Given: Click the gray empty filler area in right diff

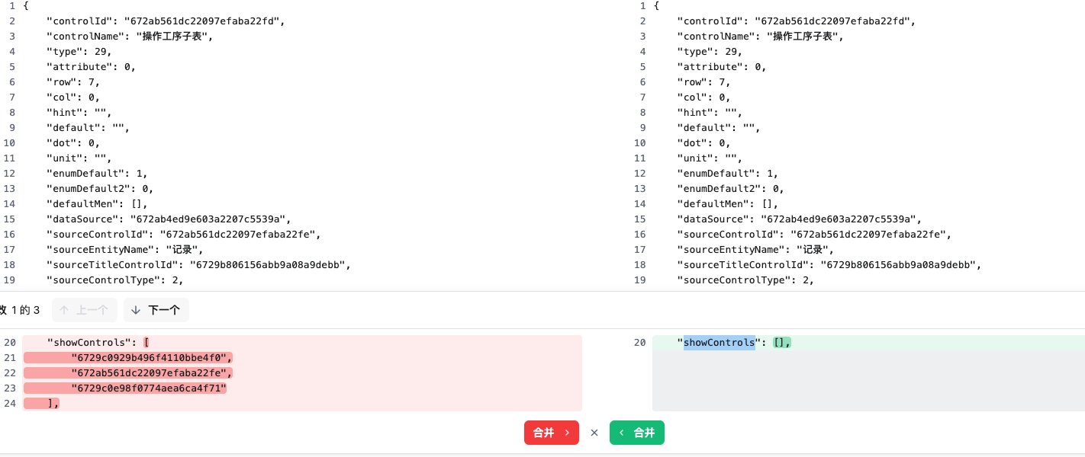Looking at the screenshot, I should 868,381.
